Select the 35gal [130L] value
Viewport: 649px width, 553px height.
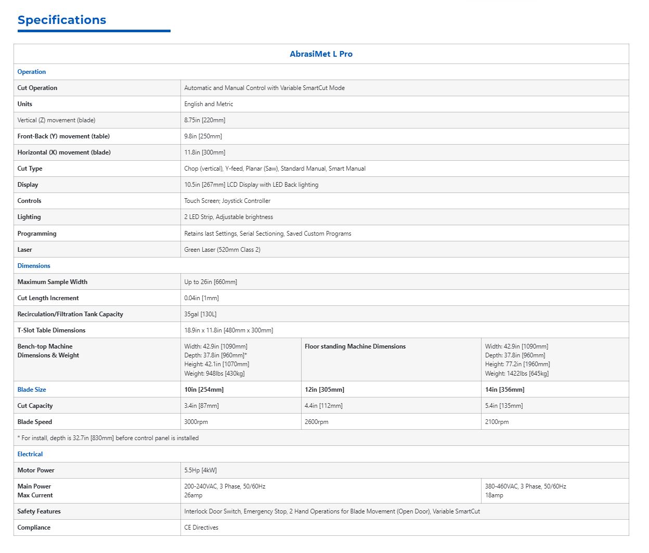200,314
